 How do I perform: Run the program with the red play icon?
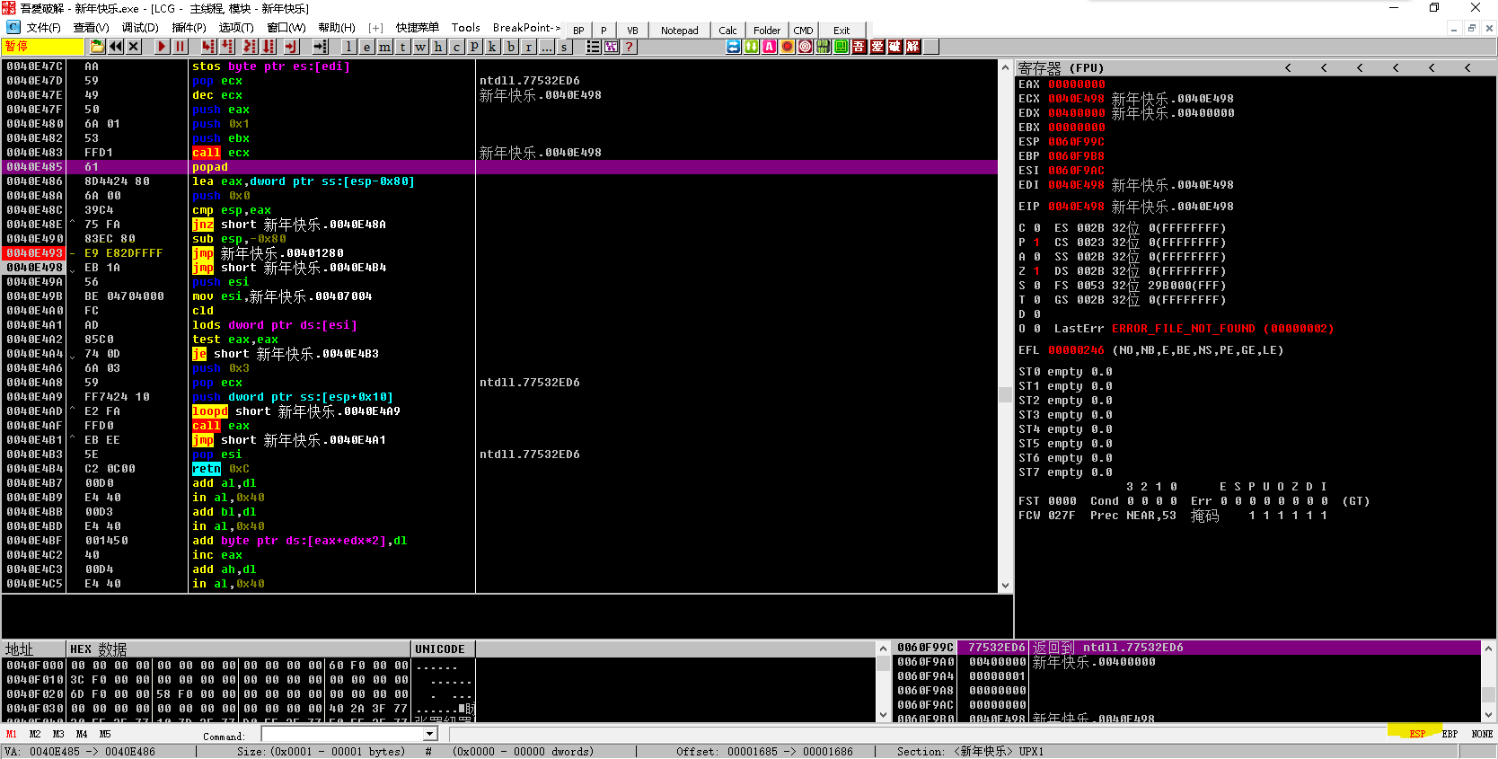click(162, 47)
